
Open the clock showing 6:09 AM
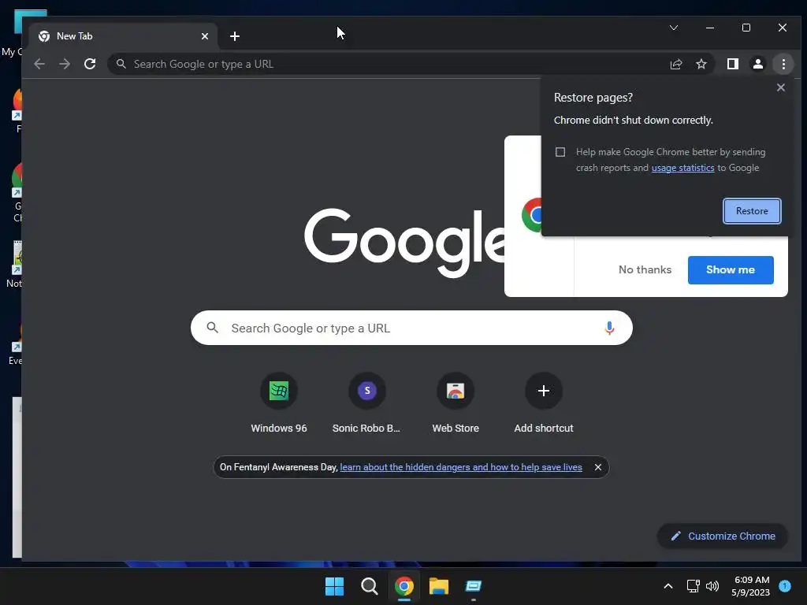click(751, 586)
